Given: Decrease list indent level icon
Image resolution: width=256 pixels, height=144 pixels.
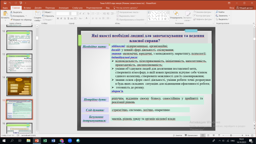Looking at the screenshot, I should 104,14.
